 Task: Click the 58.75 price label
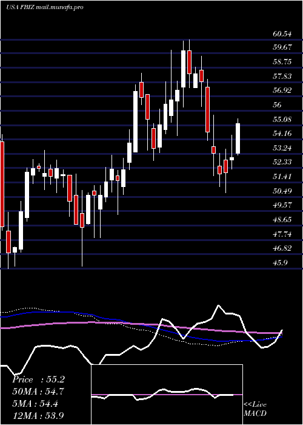tap(282, 62)
